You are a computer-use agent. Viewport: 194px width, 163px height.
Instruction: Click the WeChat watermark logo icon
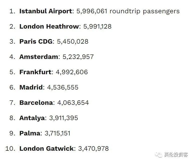(x=159, y=155)
